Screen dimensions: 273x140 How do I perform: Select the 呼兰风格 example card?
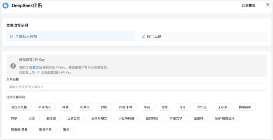coord(202,37)
